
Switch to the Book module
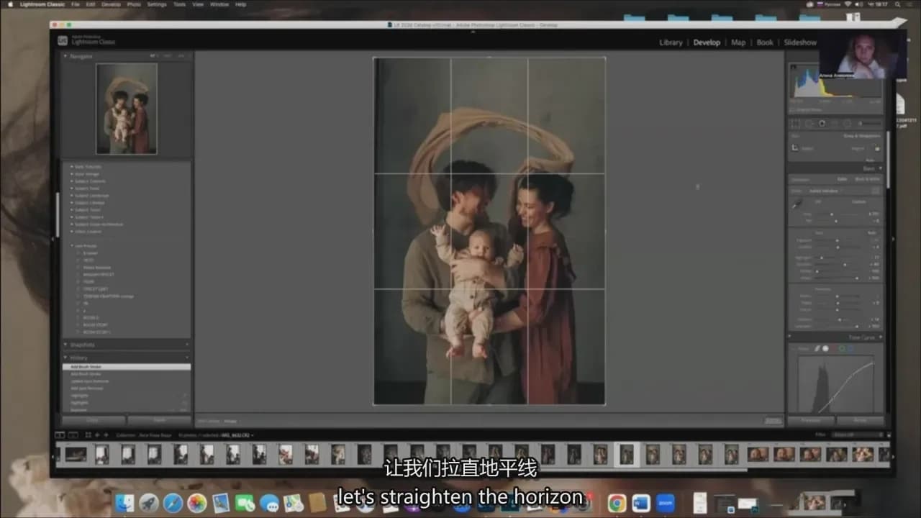coord(765,42)
